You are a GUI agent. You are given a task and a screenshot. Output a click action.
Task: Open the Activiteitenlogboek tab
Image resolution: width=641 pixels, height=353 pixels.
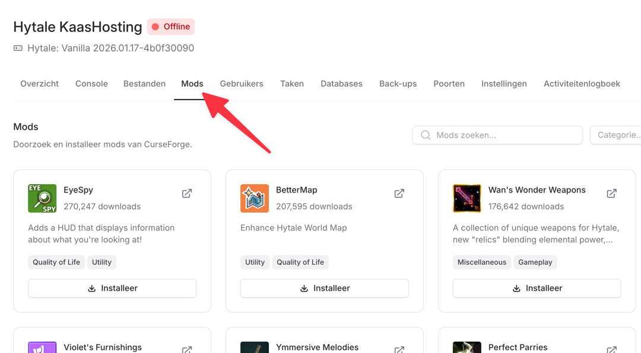coord(582,84)
